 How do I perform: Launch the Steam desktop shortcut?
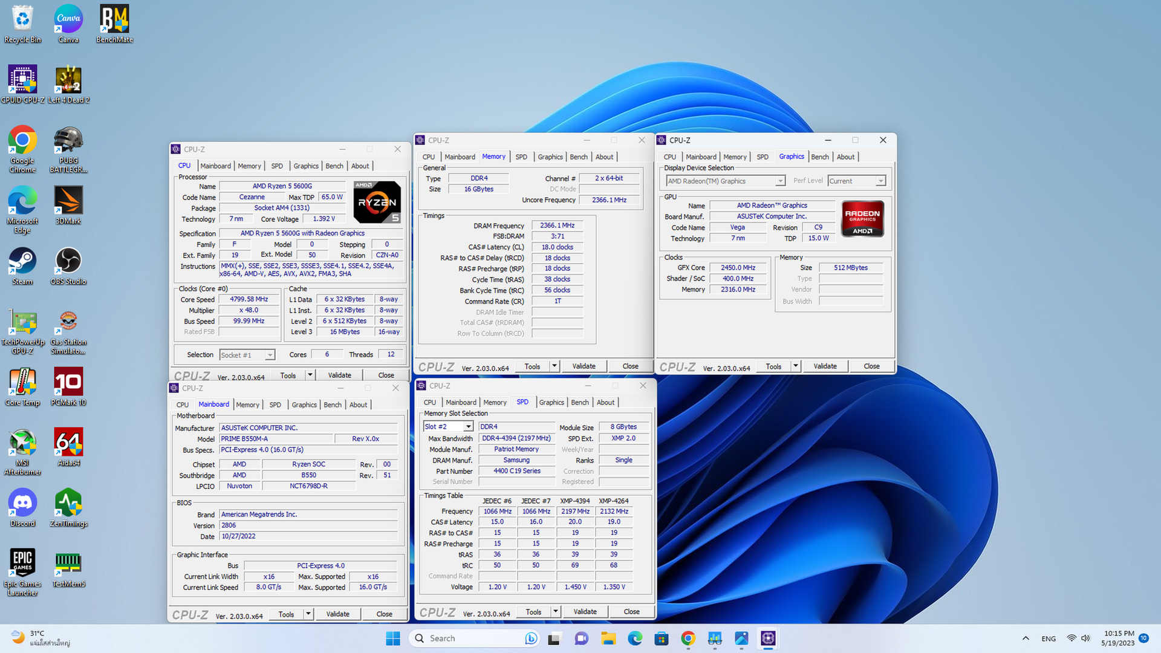22,266
